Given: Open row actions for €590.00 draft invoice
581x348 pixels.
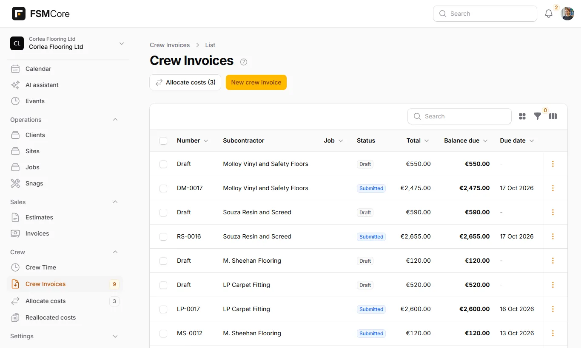Looking at the screenshot, I should pos(553,212).
